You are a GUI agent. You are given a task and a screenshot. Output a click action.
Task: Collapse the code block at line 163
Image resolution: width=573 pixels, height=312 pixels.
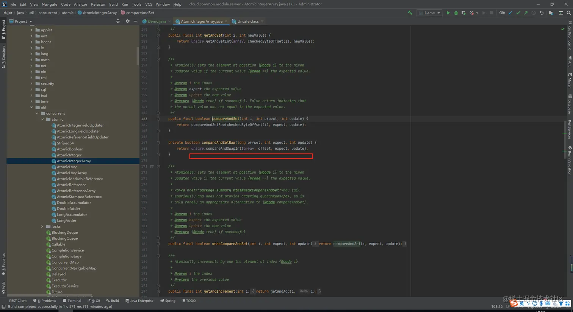point(158,119)
